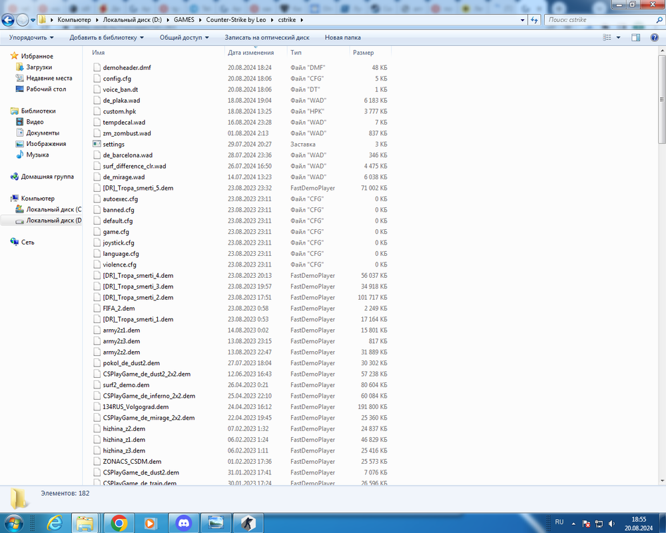The width and height of the screenshot is (666, 533).
Task: Click scrollbar down arrow
Action: [x=662, y=481]
